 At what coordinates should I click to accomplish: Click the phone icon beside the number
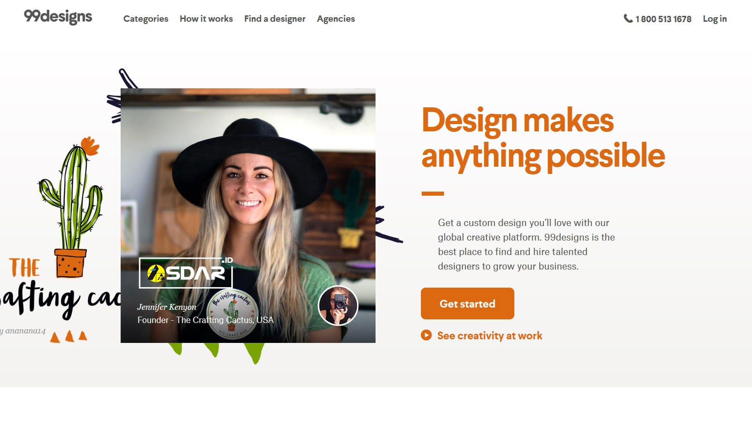628,19
